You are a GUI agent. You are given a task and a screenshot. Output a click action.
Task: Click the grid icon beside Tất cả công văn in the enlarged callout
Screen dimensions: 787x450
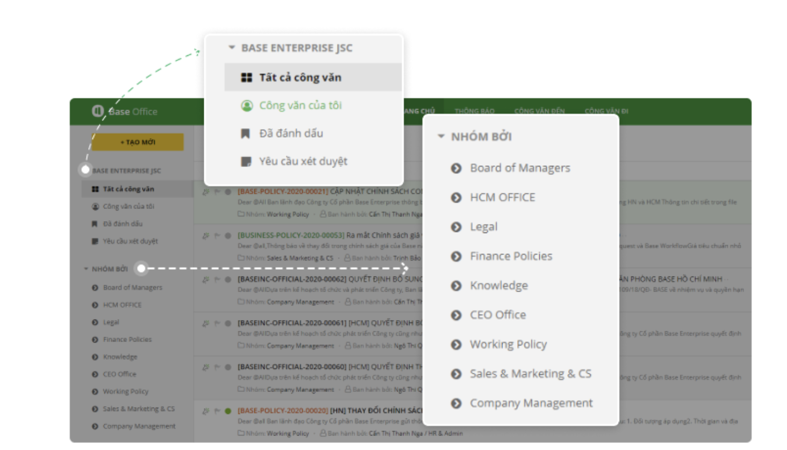click(x=247, y=77)
